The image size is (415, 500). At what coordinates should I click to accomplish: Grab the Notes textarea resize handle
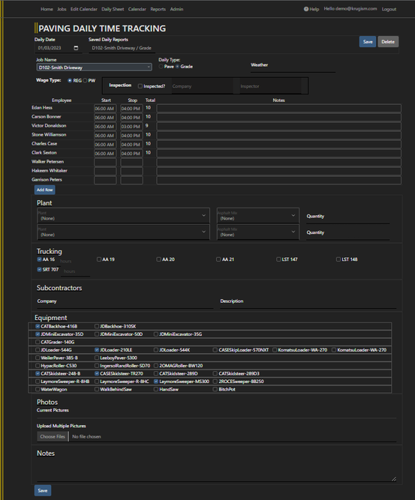(394, 478)
